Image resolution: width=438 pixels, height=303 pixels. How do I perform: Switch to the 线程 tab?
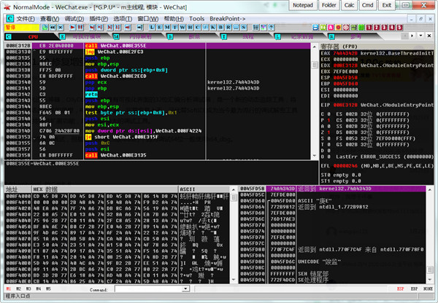tap(248, 36)
